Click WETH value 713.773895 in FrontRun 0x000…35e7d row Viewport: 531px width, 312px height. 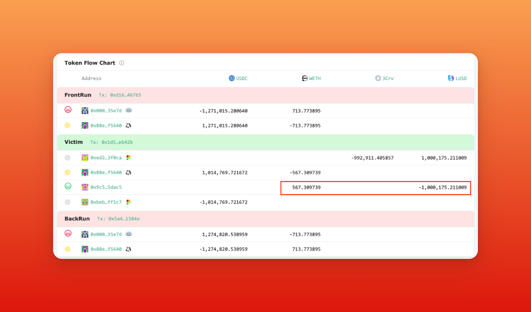(x=306, y=111)
